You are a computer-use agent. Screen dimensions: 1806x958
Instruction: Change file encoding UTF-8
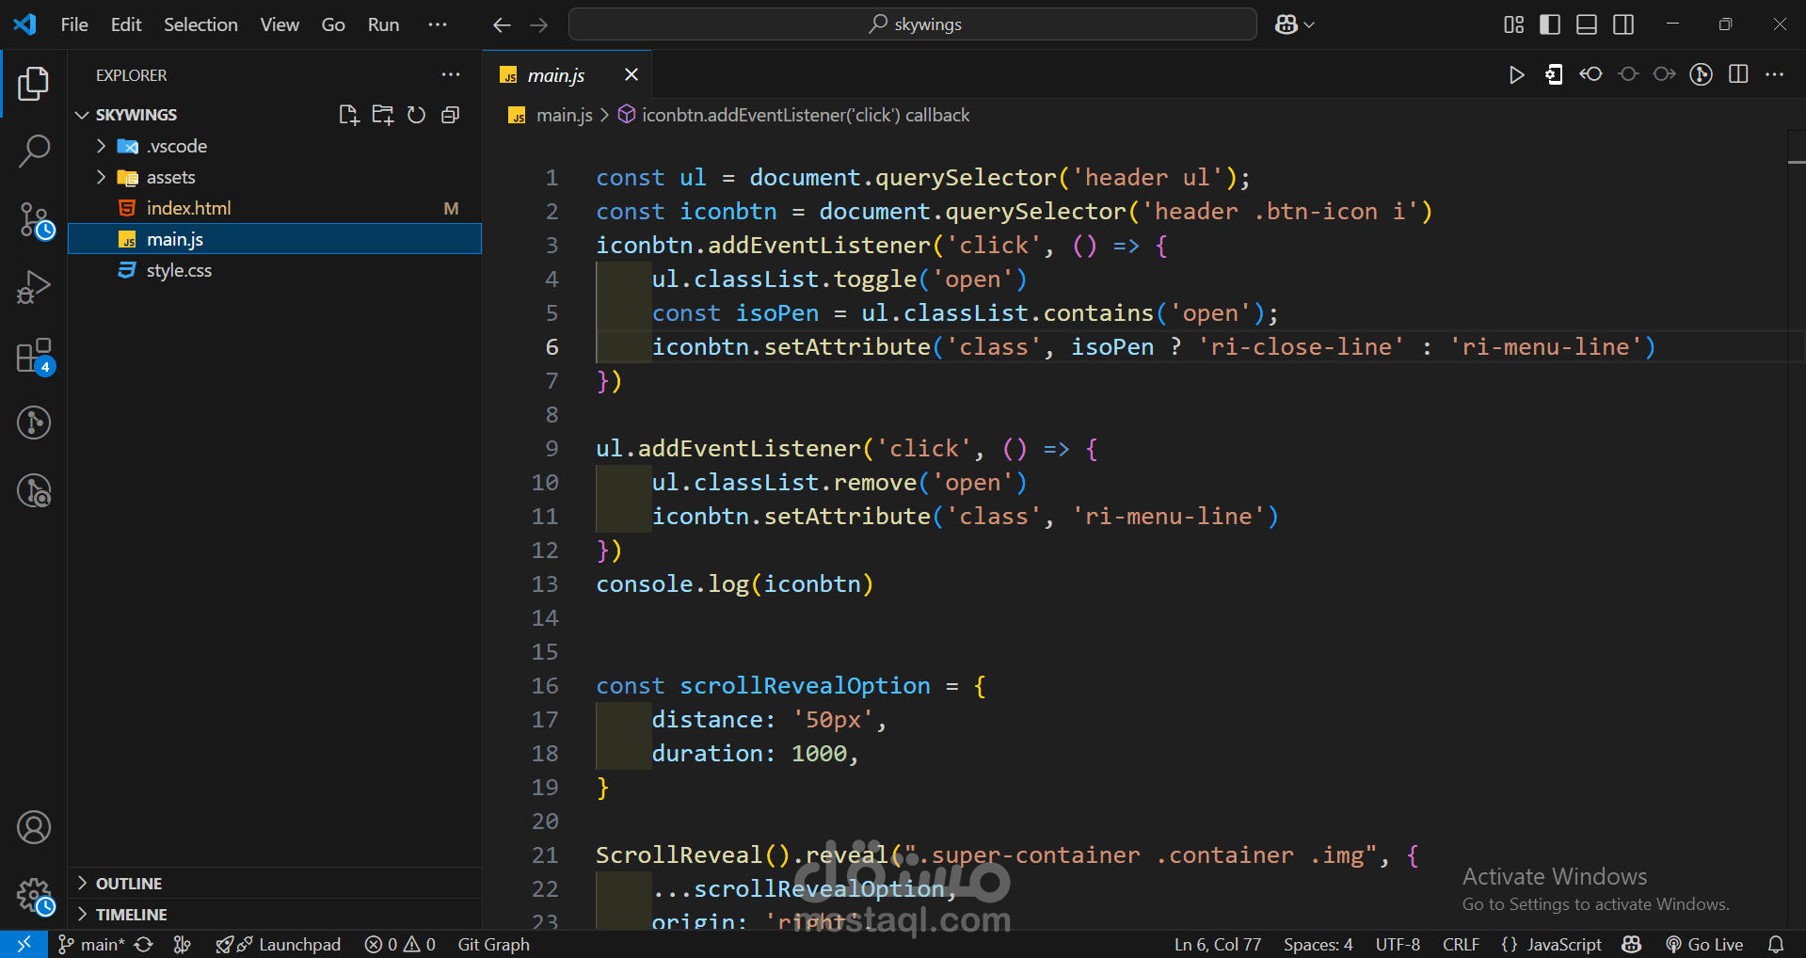pos(1398,944)
